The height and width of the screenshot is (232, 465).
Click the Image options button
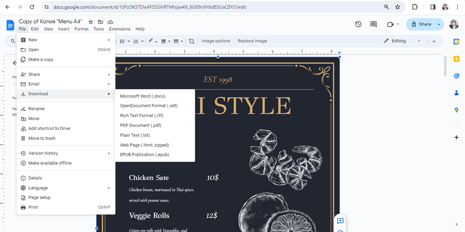pos(216,41)
